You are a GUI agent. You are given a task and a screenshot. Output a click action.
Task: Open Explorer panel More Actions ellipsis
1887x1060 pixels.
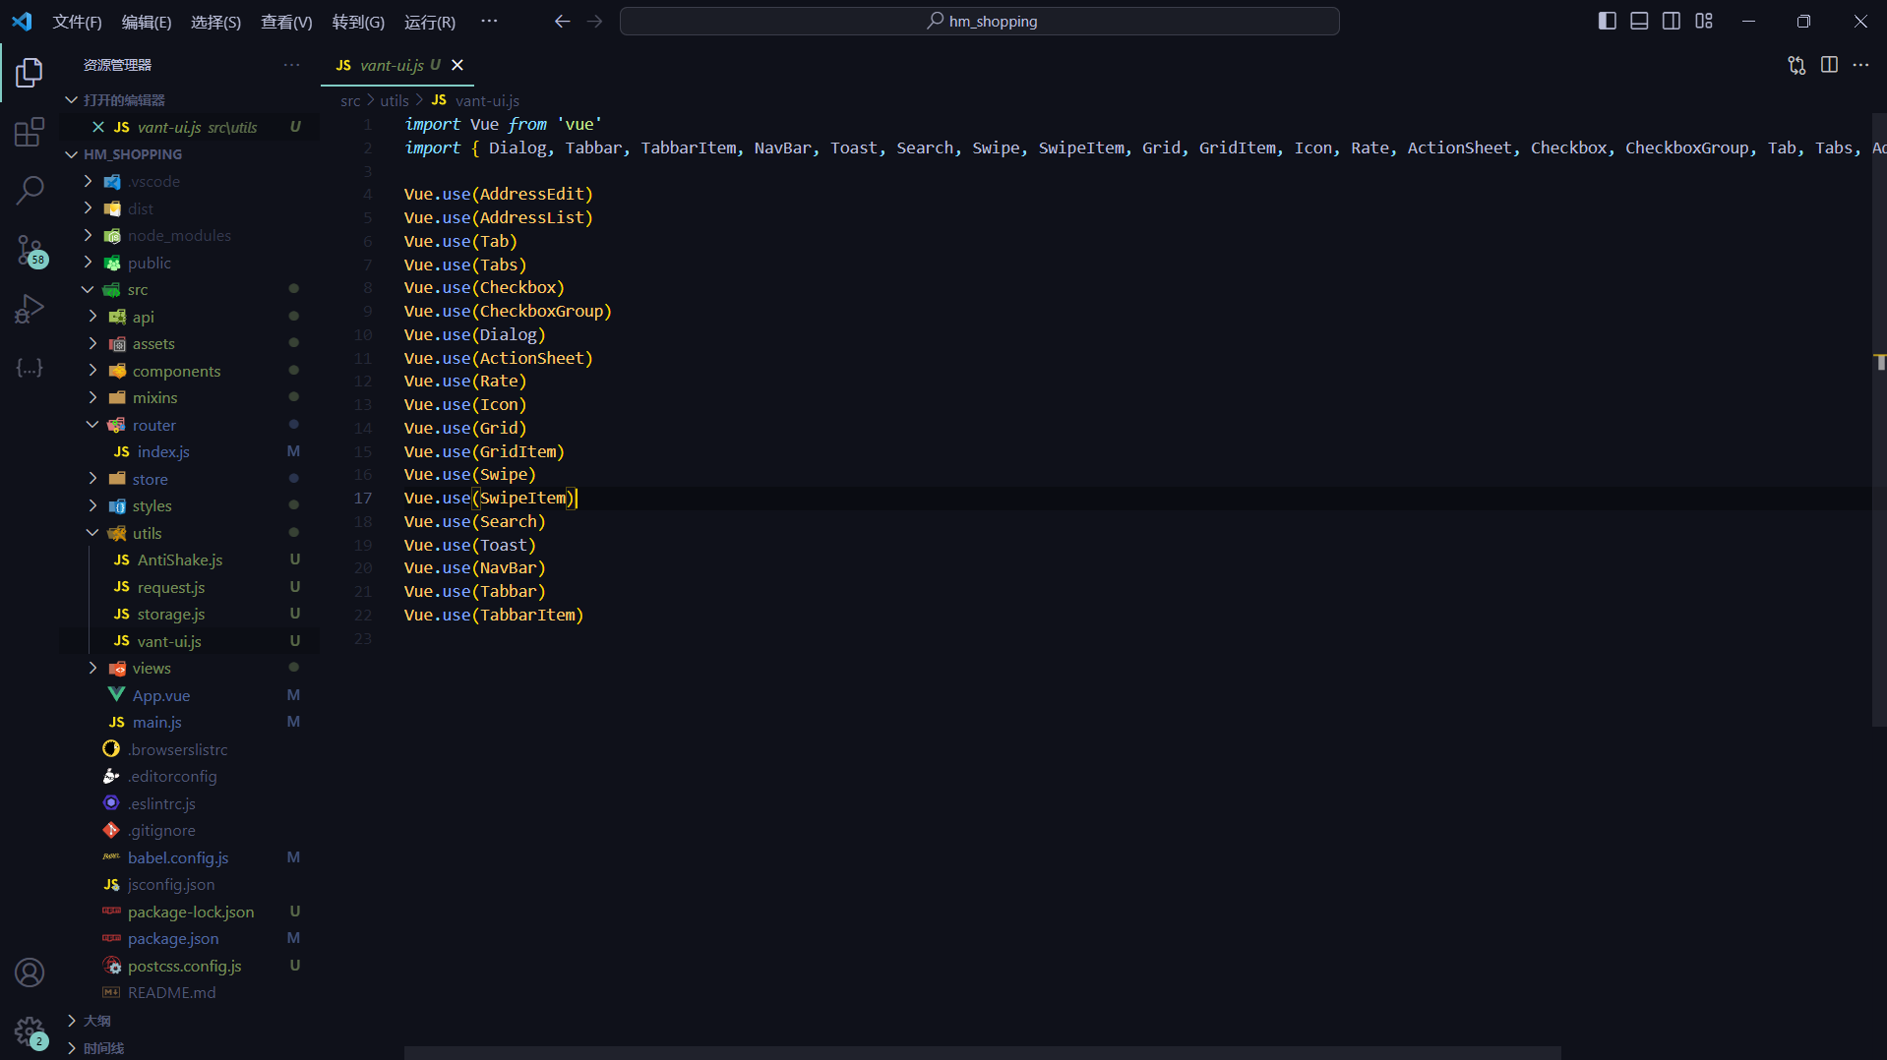292,65
